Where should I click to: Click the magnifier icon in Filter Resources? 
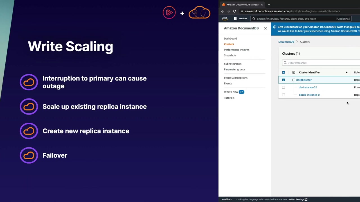click(x=285, y=63)
